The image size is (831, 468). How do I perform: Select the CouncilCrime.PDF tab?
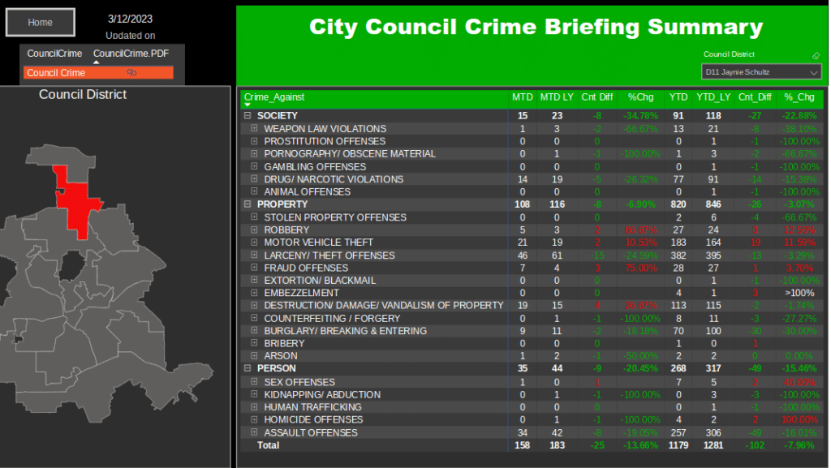131,54
